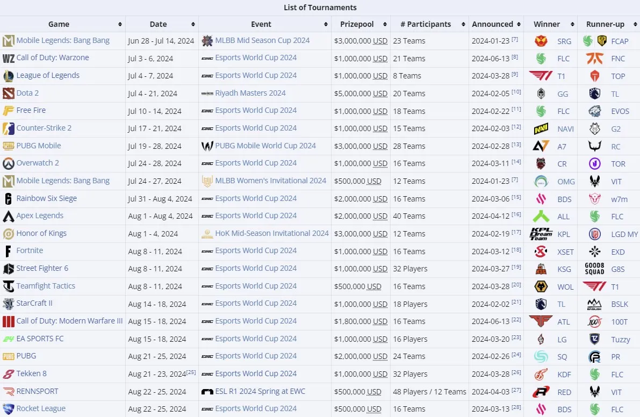Image resolution: width=640 pixels, height=417 pixels.
Task: Open the EA SPORTS FC game link
Action: pyautogui.click(x=40, y=339)
